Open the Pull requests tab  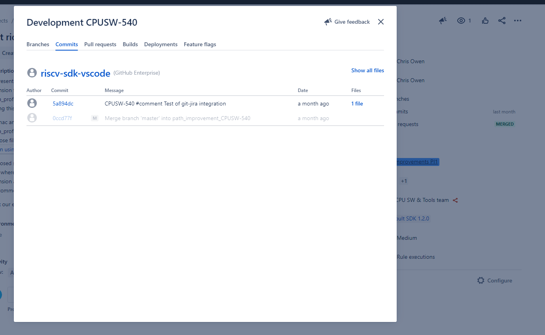[x=100, y=44]
